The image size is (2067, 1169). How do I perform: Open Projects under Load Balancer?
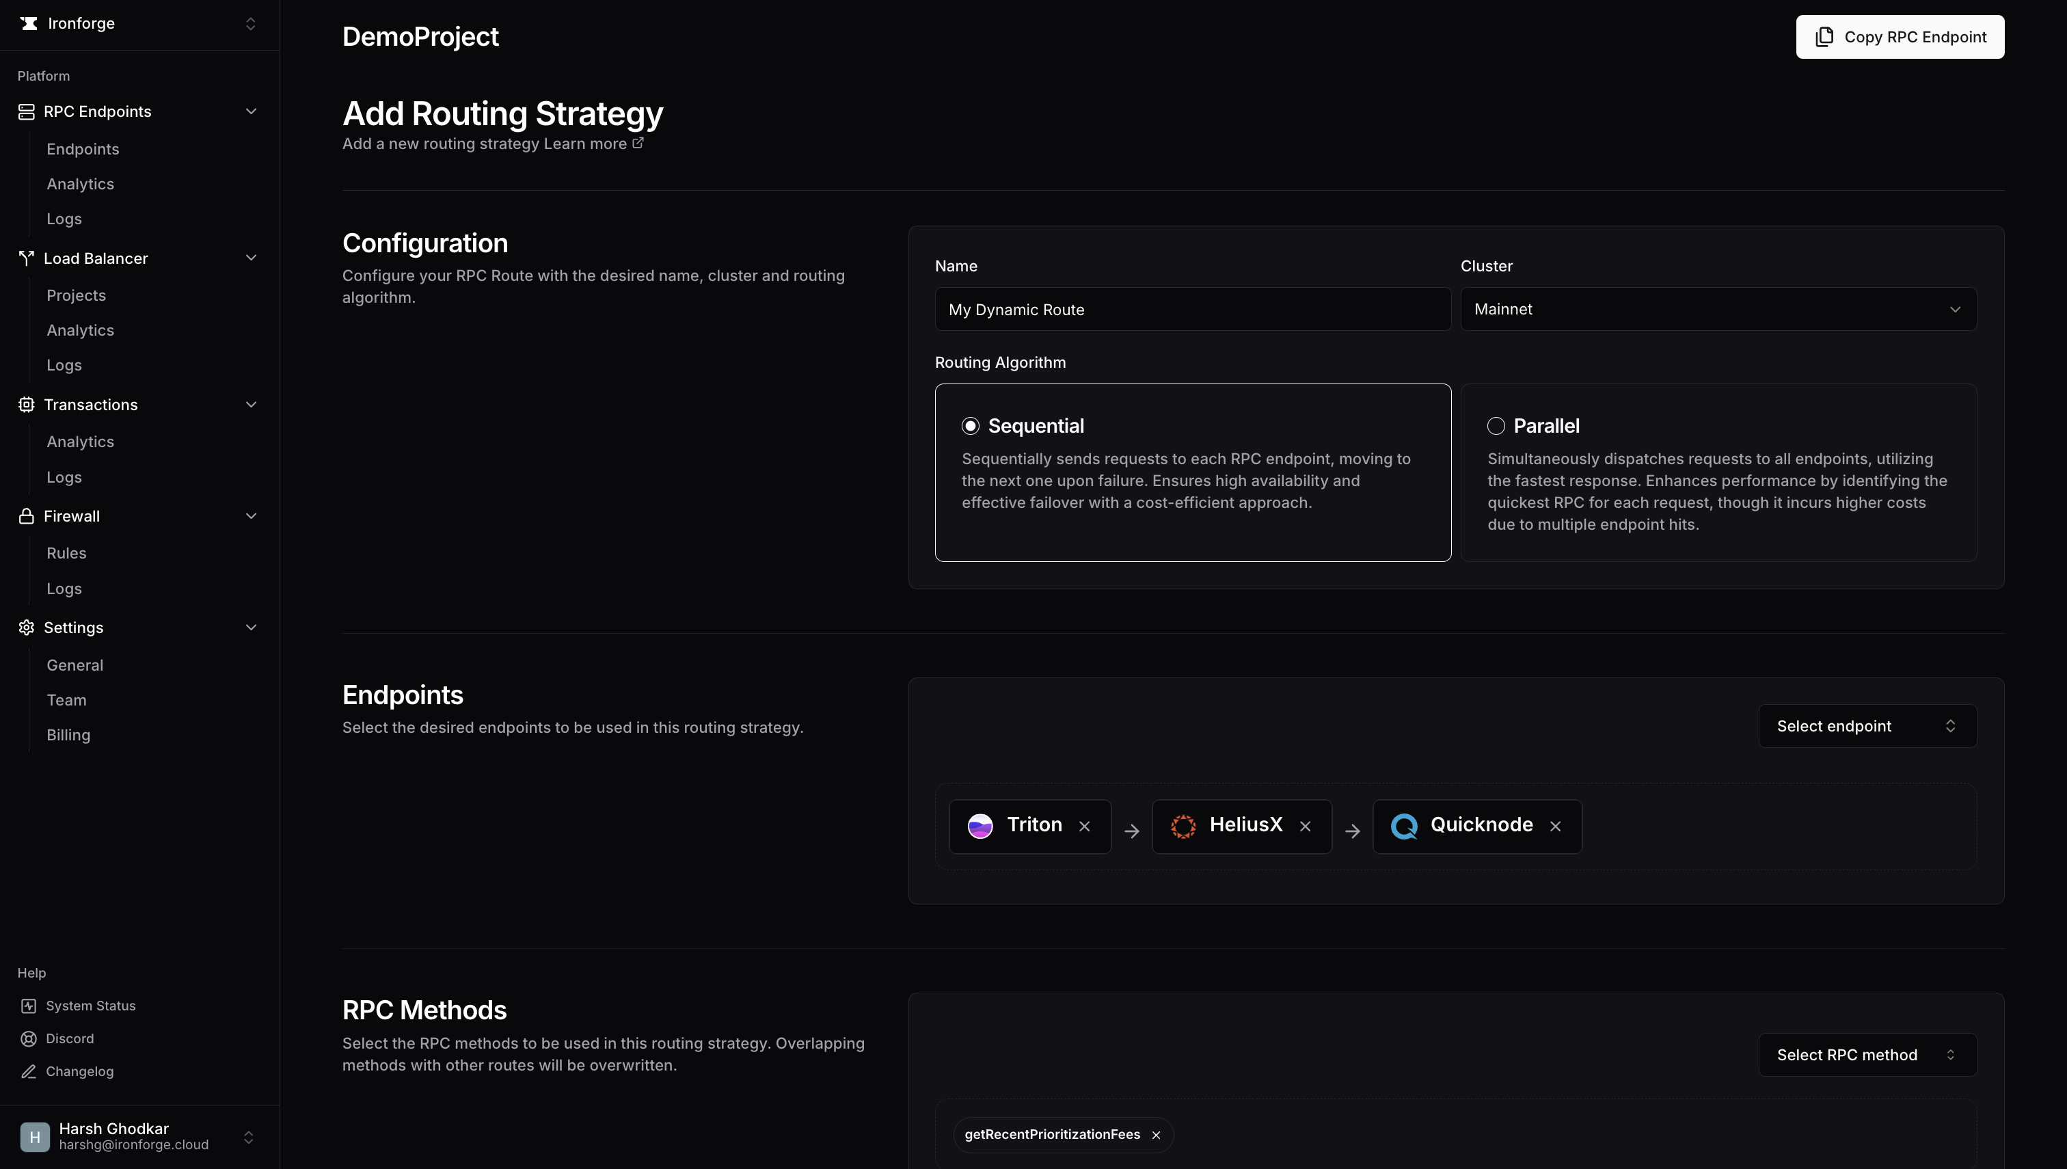point(77,295)
